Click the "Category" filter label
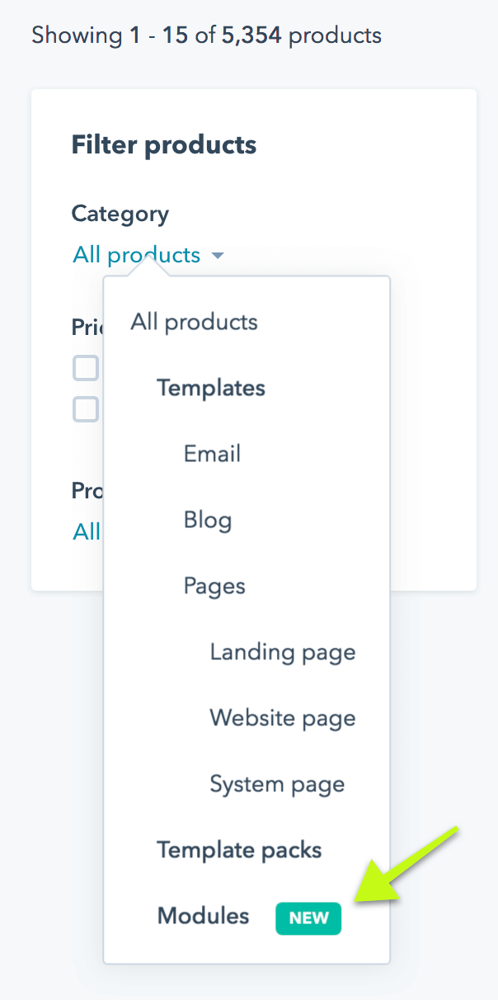 pos(120,214)
